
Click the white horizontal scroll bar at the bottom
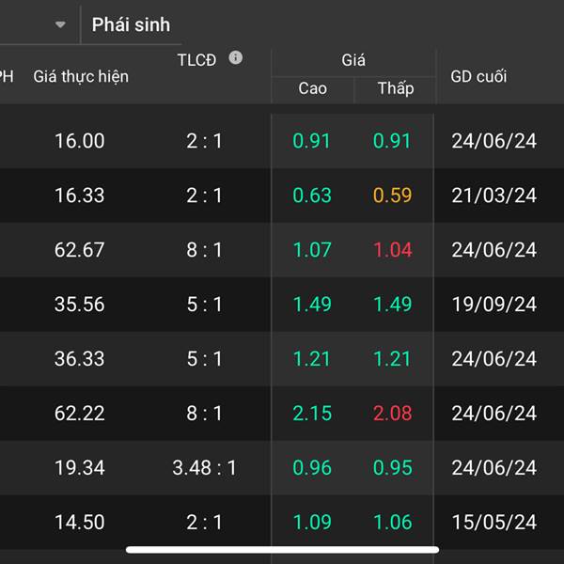point(282,550)
